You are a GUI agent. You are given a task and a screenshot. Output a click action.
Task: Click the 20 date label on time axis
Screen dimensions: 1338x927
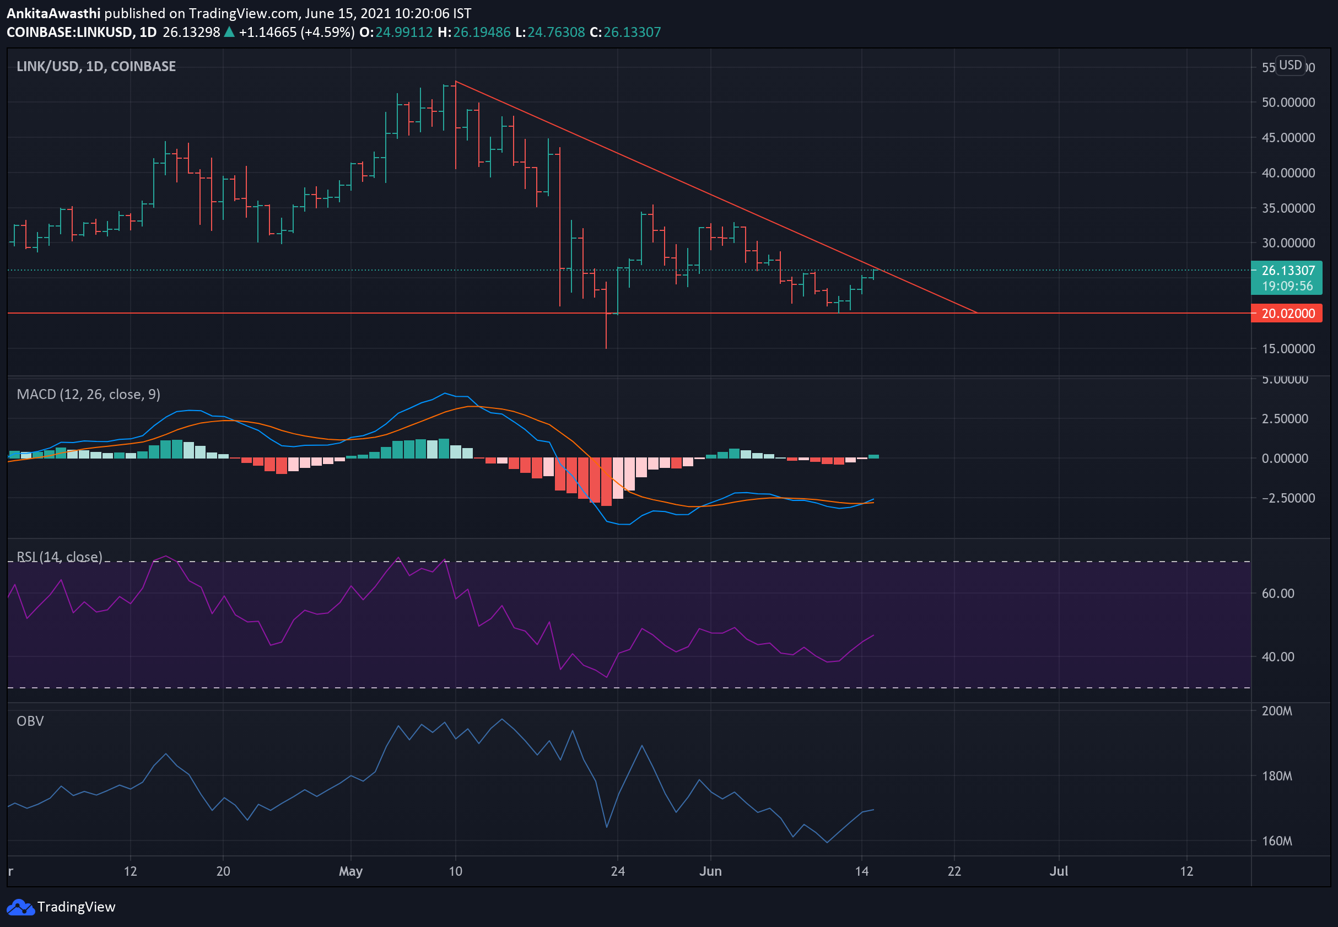tap(223, 871)
